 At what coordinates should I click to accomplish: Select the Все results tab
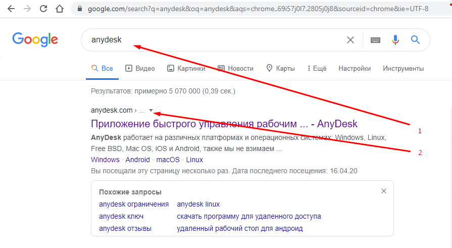tap(102, 68)
